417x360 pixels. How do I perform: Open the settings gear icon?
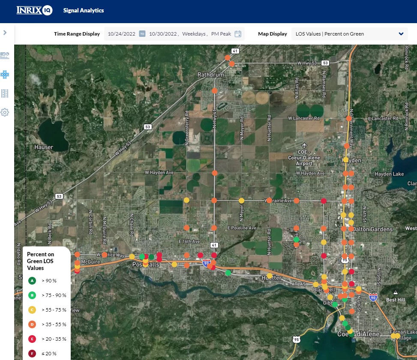click(5, 112)
